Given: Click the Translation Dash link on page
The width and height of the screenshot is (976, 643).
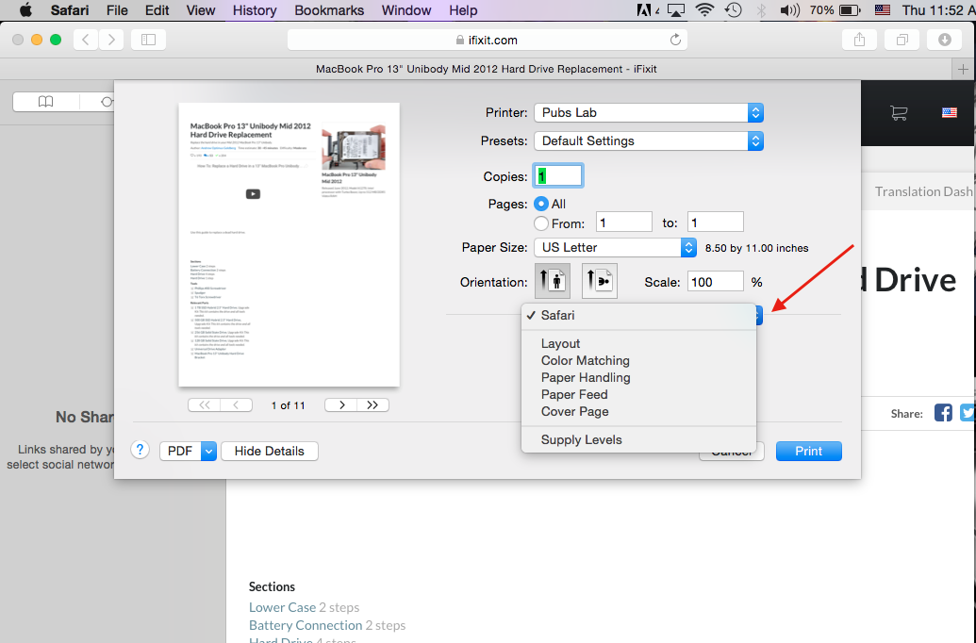Looking at the screenshot, I should pyautogui.click(x=924, y=191).
